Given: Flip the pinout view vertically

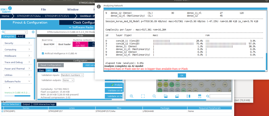Looking at the screenshot, I should [x=200, y=96].
